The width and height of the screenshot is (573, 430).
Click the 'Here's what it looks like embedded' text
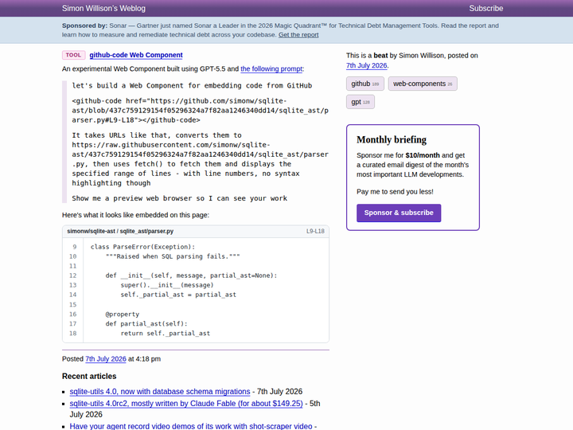point(135,215)
